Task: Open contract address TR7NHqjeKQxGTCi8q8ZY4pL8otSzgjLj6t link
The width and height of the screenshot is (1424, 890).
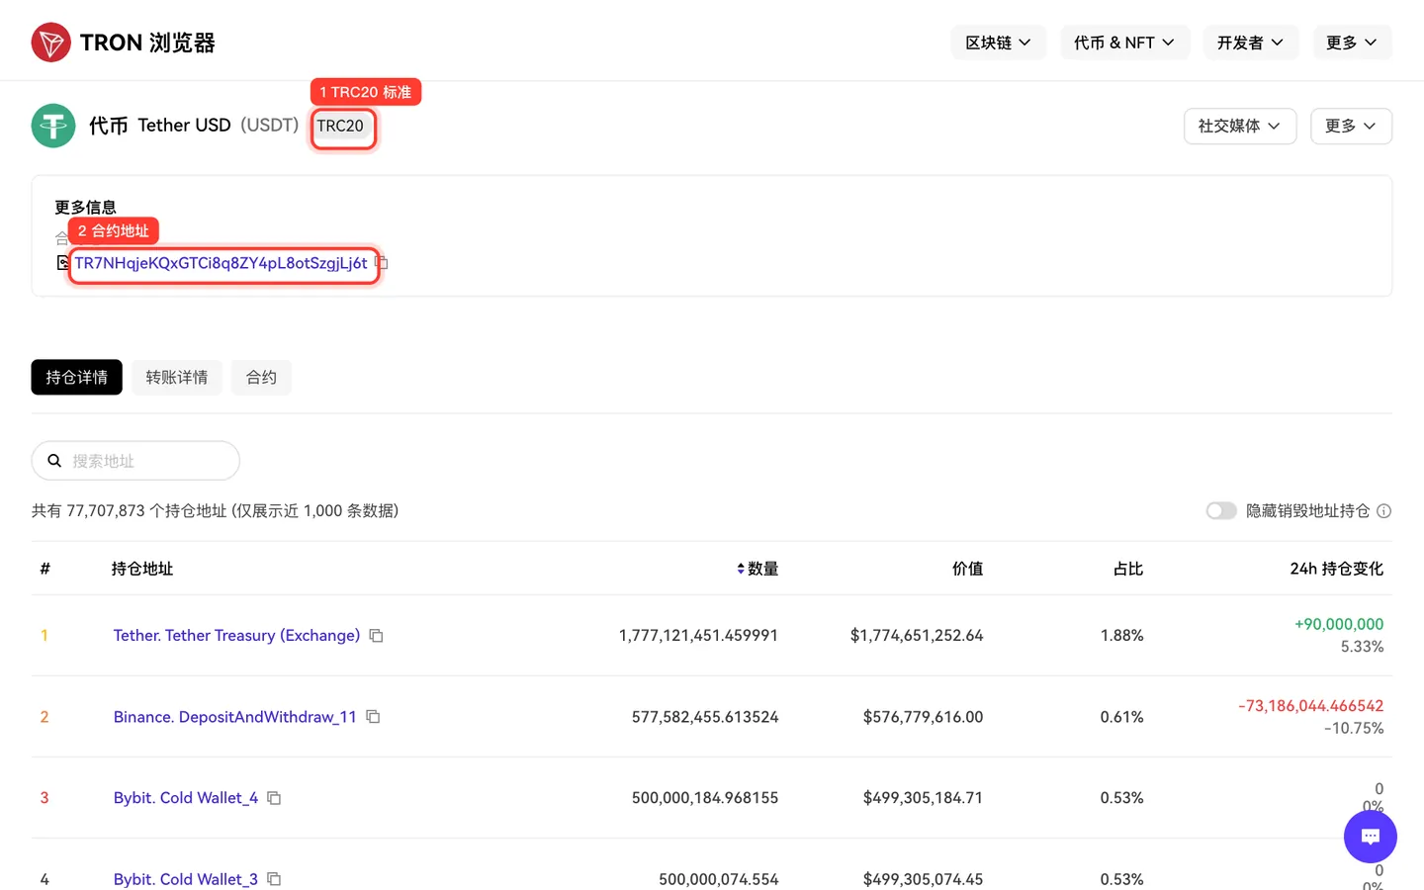Action: pyautogui.click(x=222, y=263)
